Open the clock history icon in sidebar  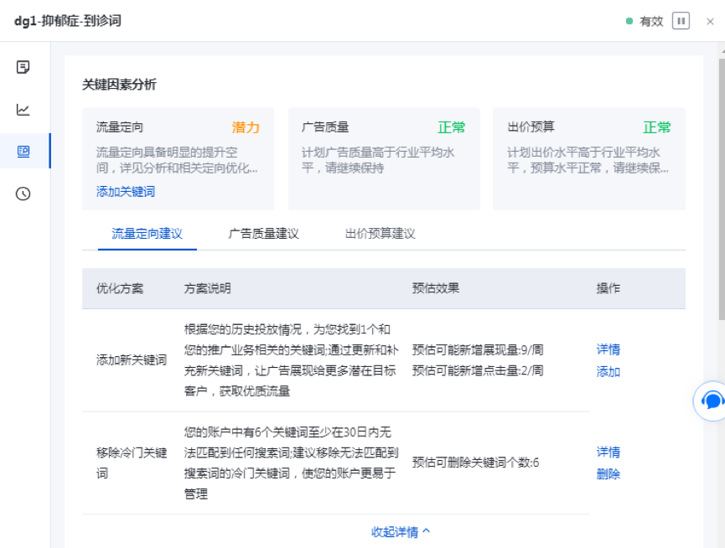(23, 194)
